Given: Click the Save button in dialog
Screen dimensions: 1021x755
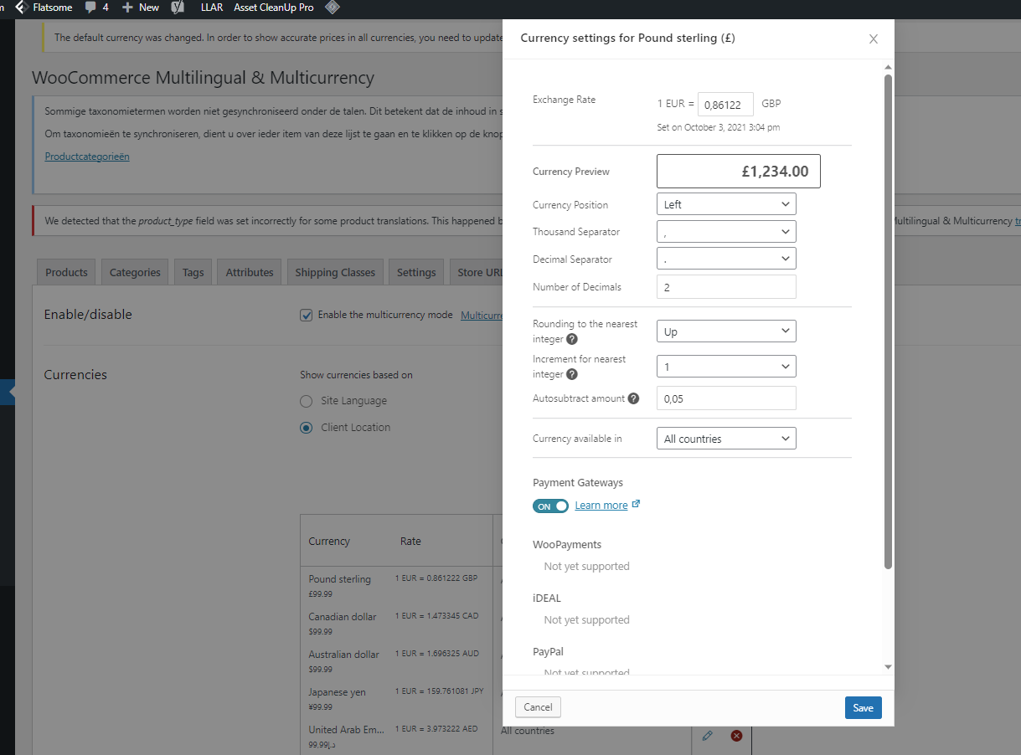Looking at the screenshot, I should pos(863,708).
